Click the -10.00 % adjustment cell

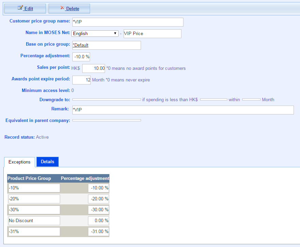(x=99, y=188)
